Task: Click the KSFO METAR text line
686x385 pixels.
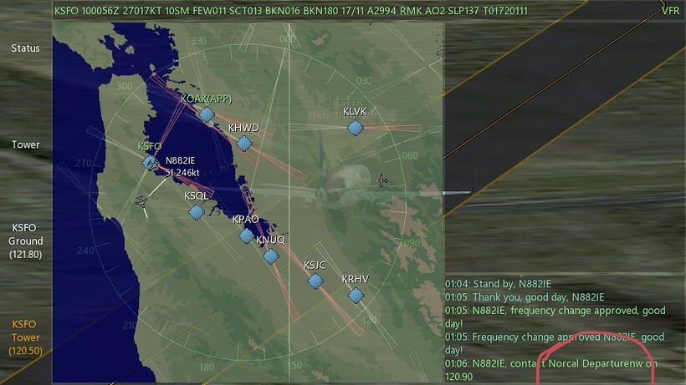Action: [291, 11]
